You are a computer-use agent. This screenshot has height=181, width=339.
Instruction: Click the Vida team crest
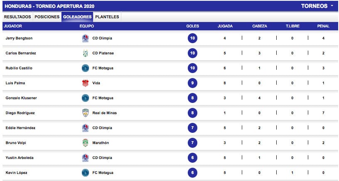click(86, 83)
